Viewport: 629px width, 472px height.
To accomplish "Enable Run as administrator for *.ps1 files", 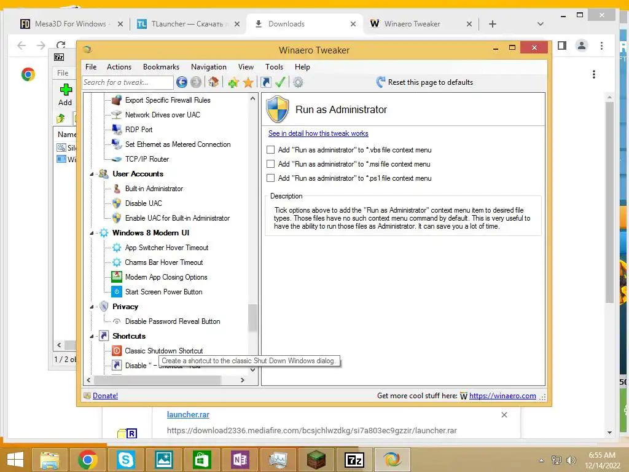I will click(271, 178).
